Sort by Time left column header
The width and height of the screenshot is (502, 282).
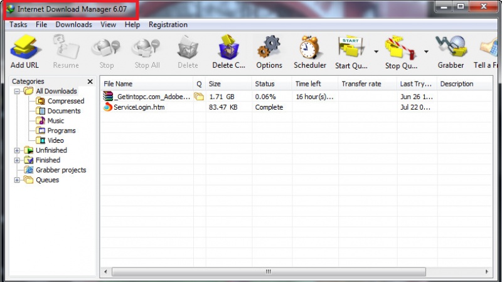315,84
